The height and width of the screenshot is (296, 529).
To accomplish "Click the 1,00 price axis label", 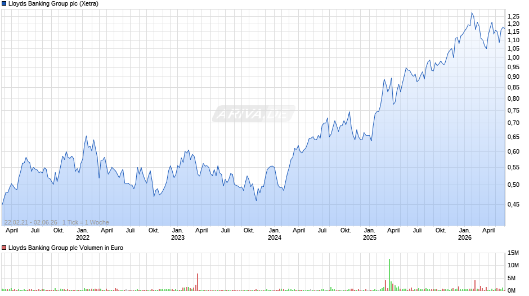I will [513, 58].
